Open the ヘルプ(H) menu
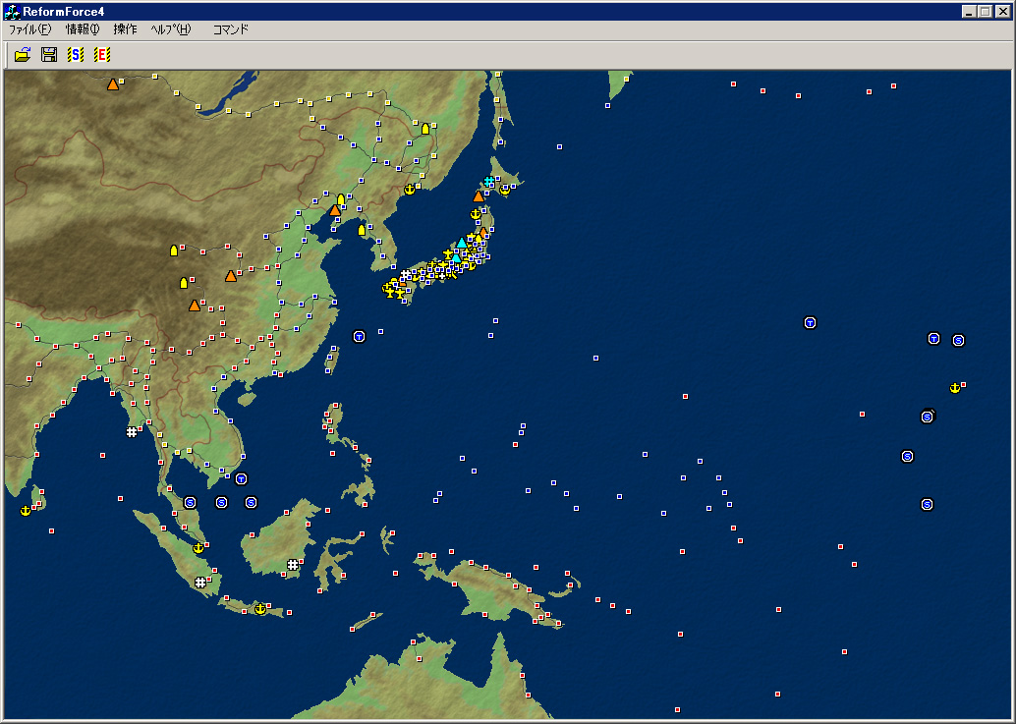Image resolution: width=1016 pixels, height=724 pixels. point(170,29)
